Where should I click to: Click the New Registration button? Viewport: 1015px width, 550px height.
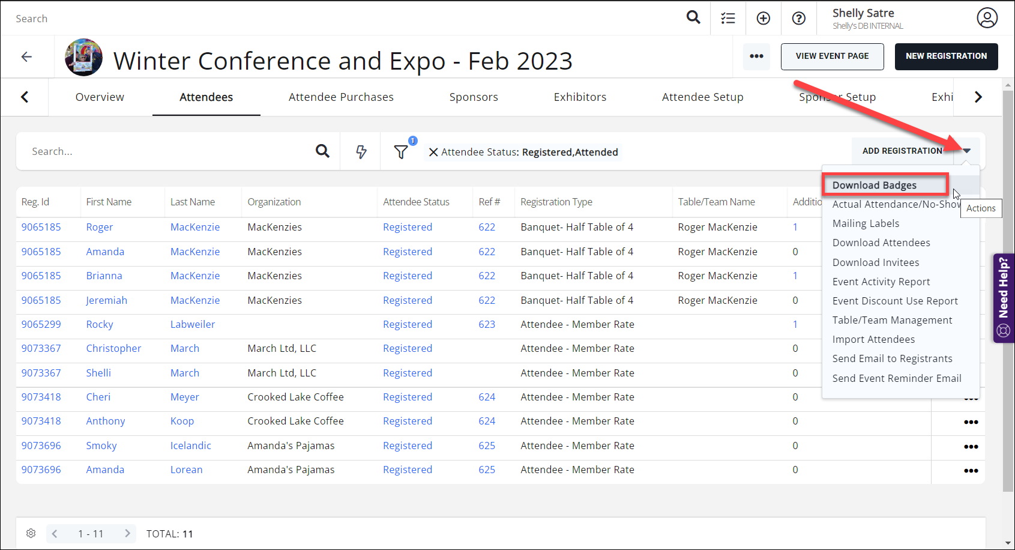[x=946, y=56]
